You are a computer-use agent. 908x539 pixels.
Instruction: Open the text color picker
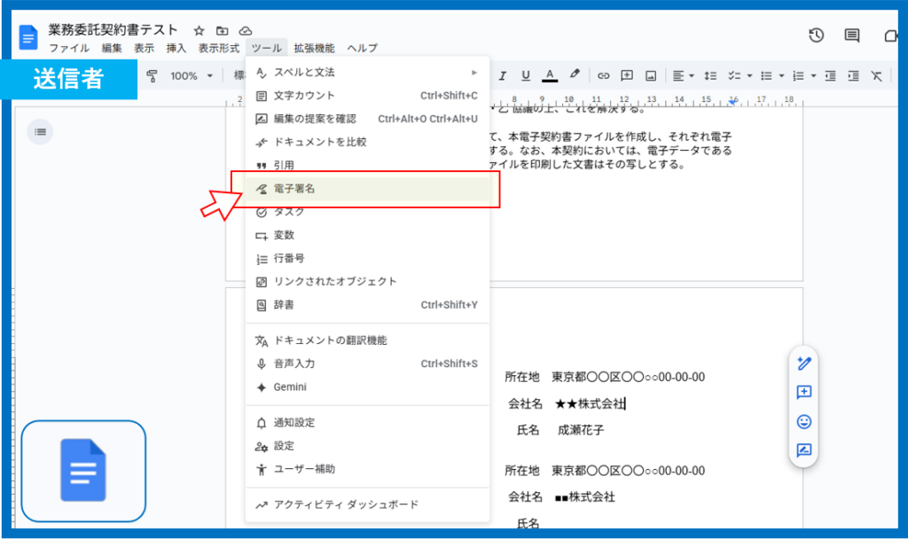point(550,75)
